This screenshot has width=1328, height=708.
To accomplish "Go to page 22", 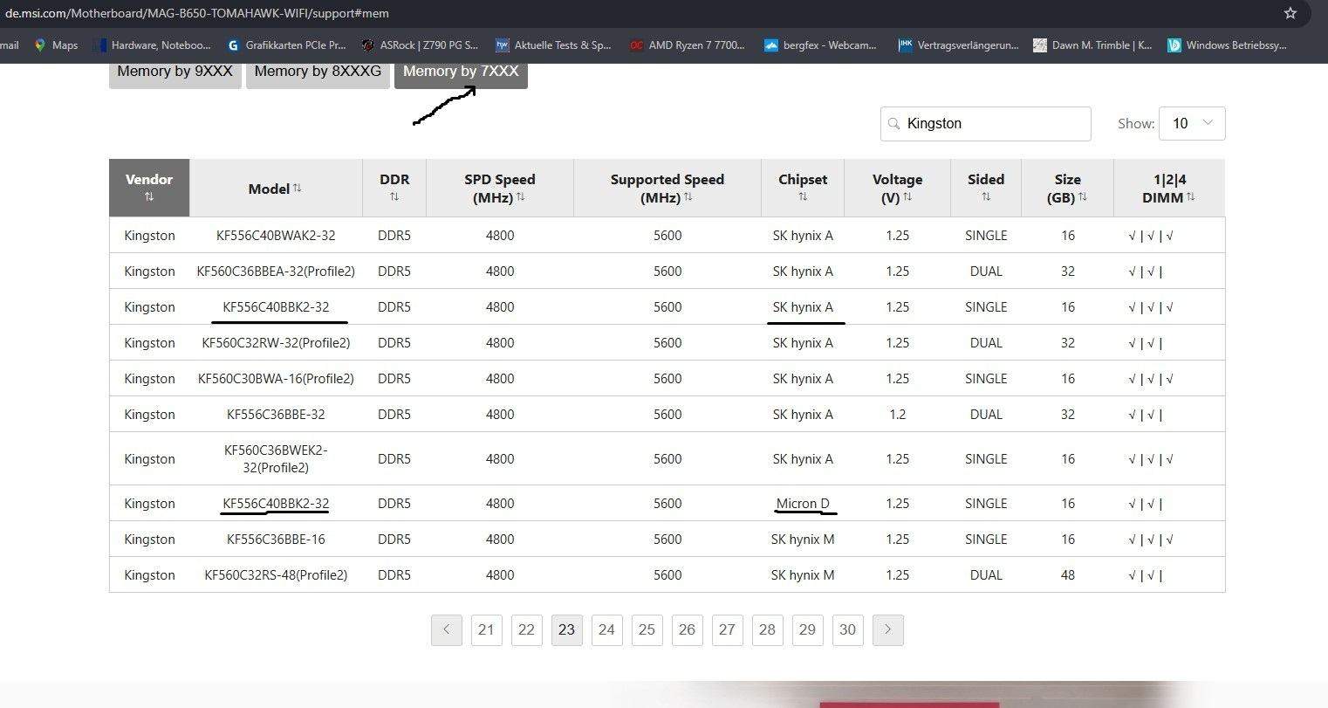I will coord(527,629).
